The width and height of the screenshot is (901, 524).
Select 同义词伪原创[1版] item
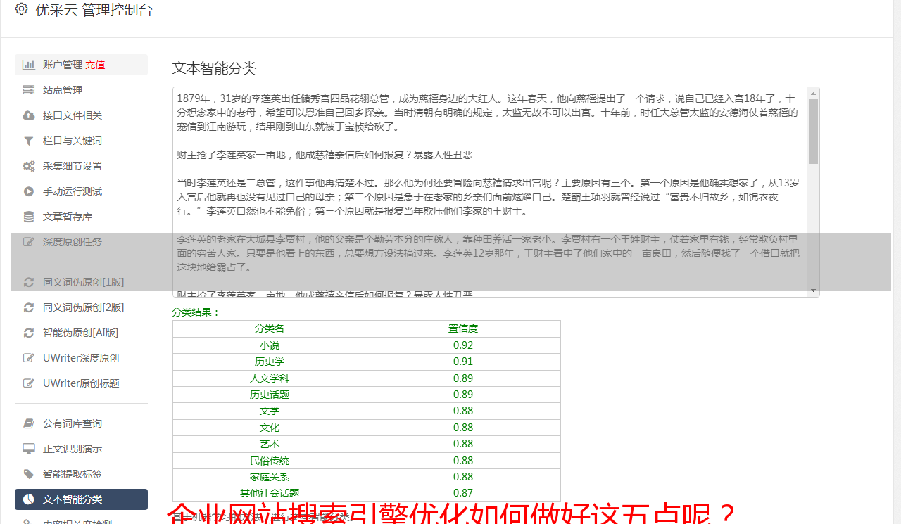click(x=81, y=282)
